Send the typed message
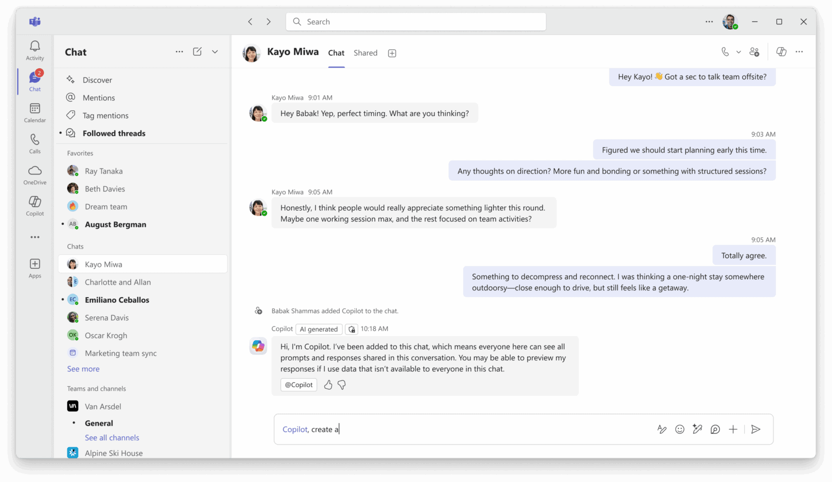This screenshot has width=832, height=482. (756, 429)
